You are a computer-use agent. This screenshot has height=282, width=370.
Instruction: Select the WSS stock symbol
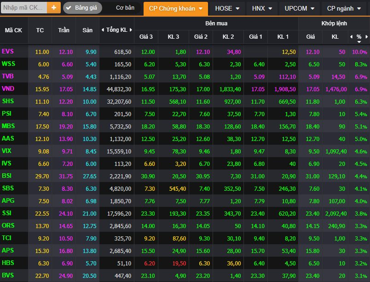8,64
